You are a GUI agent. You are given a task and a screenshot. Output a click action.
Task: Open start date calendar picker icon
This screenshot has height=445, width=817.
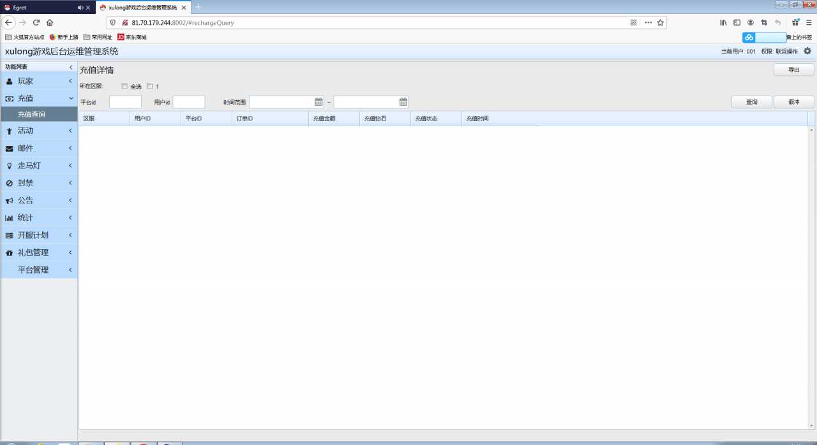[x=319, y=102]
